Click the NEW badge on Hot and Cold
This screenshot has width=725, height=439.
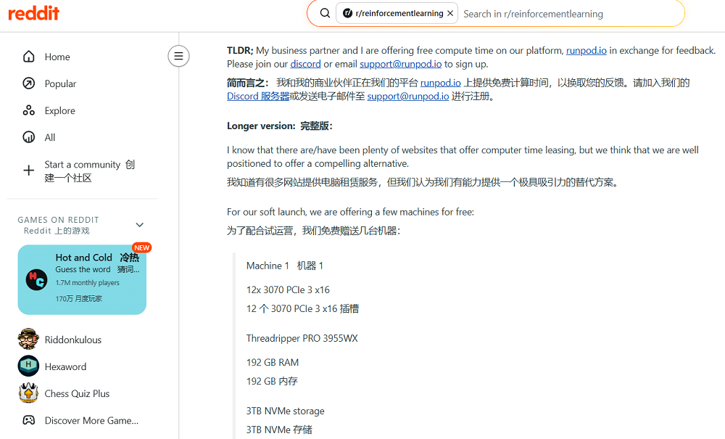pos(142,247)
